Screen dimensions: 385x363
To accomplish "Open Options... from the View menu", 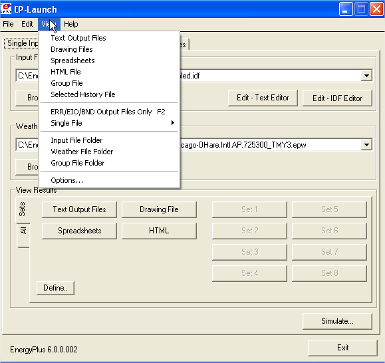I will (109, 180).
